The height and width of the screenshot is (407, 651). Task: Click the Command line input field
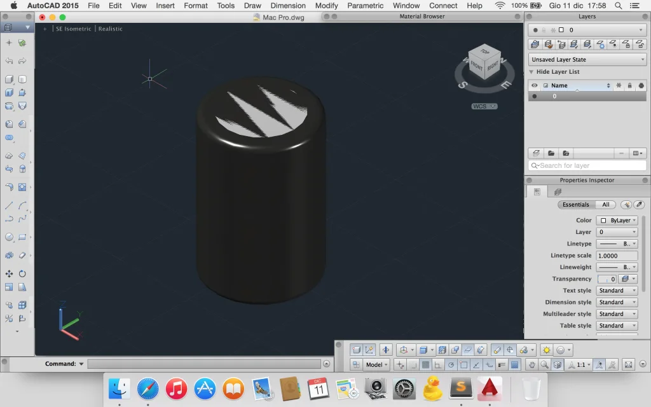point(204,364)
